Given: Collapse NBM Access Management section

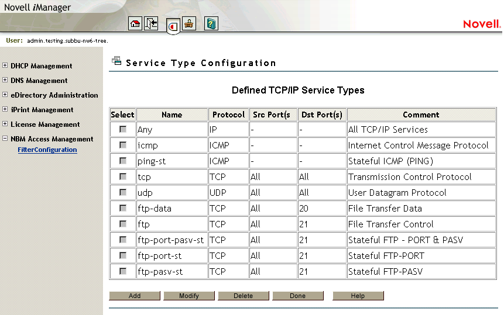Looking at the screenshot, I should (5, 139).
